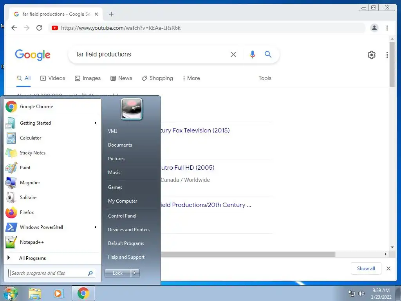Open Chrome profile avatar menu
Viewport: 401px width, 301px height.
click(374, 28)
